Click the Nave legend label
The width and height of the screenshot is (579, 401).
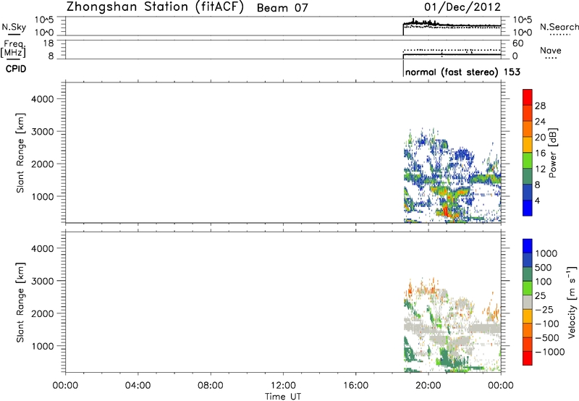[x=551, y=50]
